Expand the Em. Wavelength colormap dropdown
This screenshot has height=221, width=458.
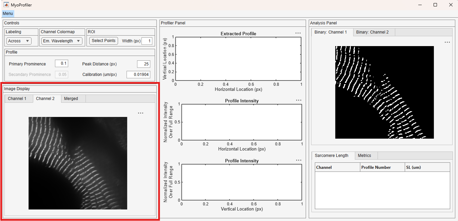point(62,41)
